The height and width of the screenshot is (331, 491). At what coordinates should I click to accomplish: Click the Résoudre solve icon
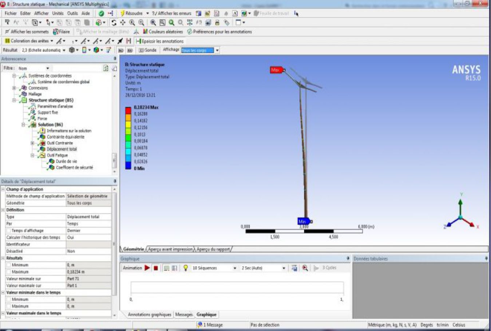(123, 13)
